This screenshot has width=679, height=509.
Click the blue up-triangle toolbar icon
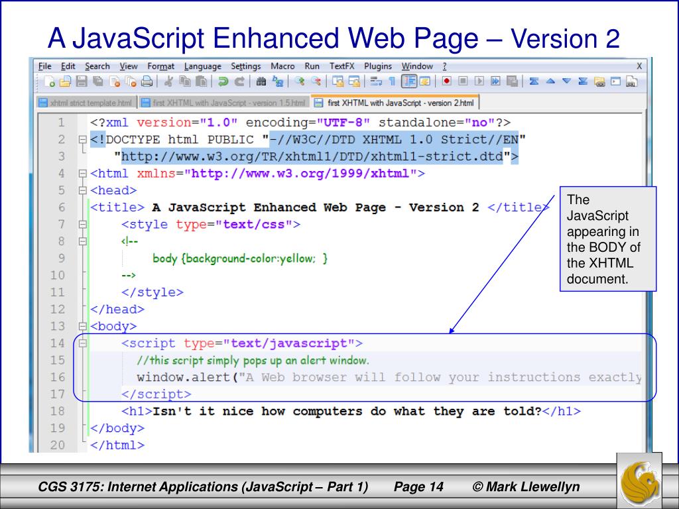coord(550,81)
